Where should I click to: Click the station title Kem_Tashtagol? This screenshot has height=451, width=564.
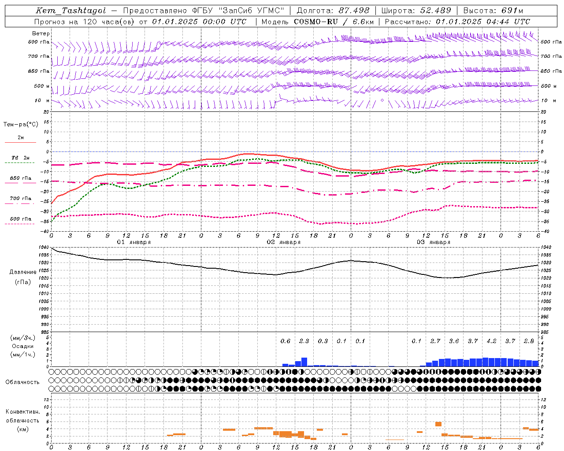pos(71,11)
